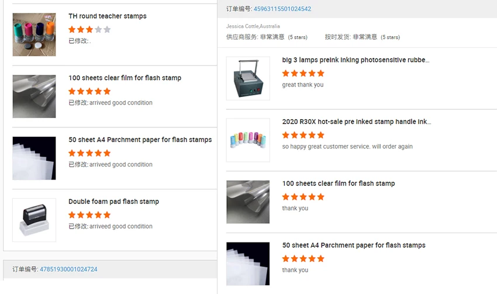This screenshot has width=497, height=294.
Task: Open 2020 R30X hot-sale pre inked stamp title
Action: coord(356,122)
